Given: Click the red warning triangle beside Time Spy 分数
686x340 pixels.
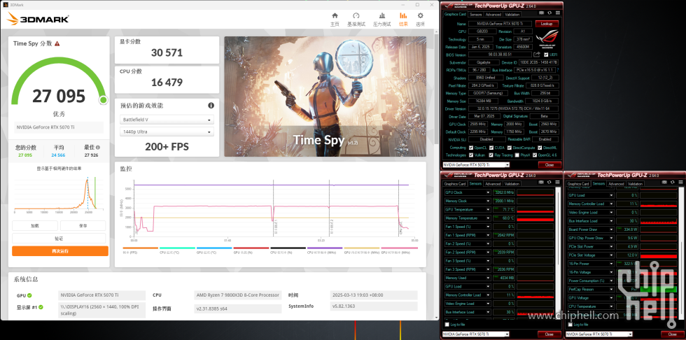Looking at the screenshot, I should pos(57,43).
